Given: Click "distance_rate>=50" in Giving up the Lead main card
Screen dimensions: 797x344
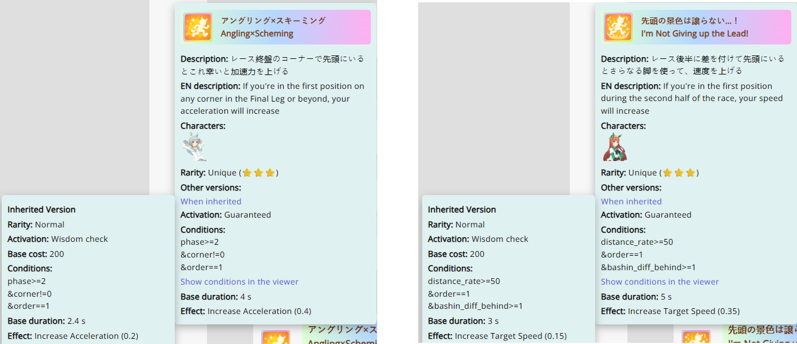Looking at the screenshot, I should coord(637,242).
